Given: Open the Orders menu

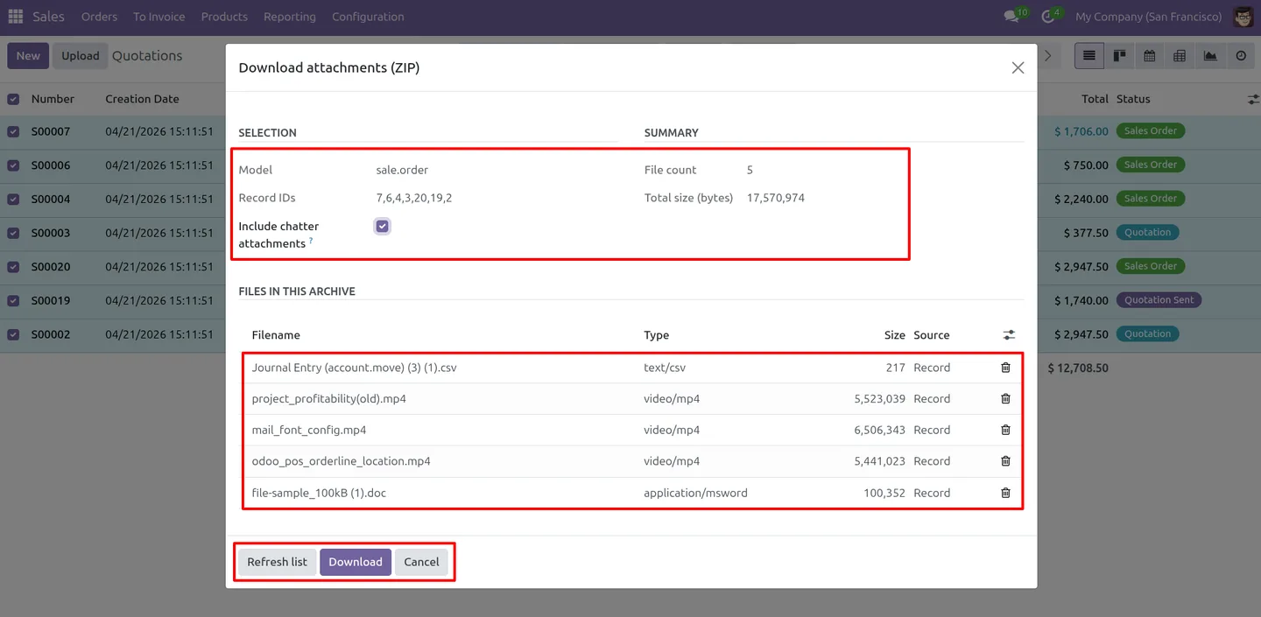Looking at the screenshot, I should [x=99, y=17].
